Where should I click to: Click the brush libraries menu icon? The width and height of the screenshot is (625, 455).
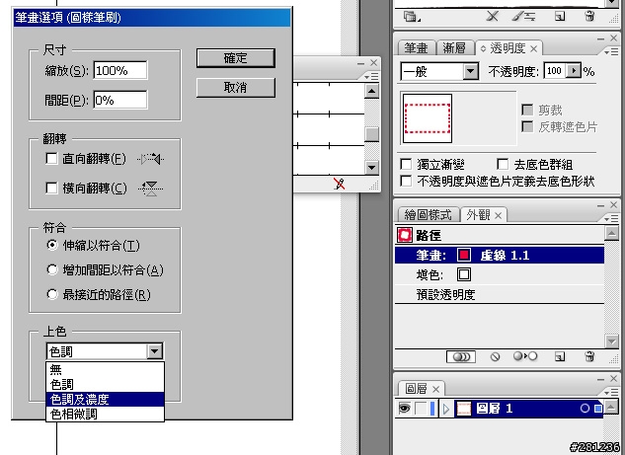(x=411, y=17)
